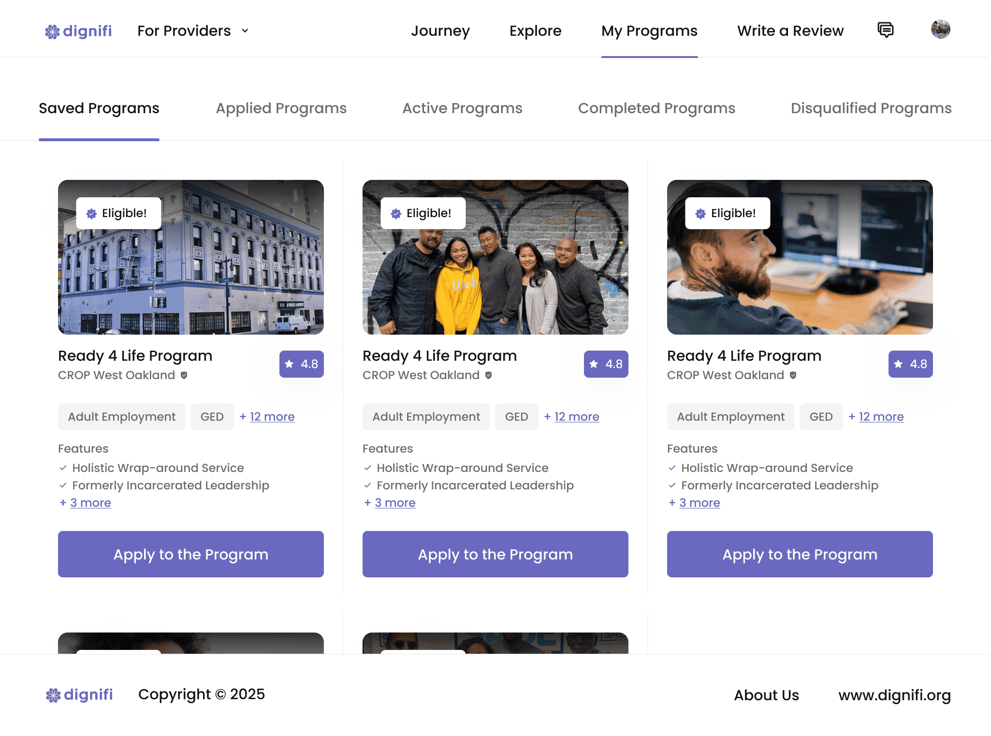Screen dimensions: 991x736
Task: Click the Adult Employment tag on the group photo card
Action: (x=426, y=417)
